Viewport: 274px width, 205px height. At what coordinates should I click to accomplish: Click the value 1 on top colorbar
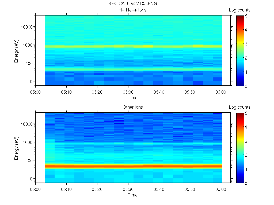[246, 72]
